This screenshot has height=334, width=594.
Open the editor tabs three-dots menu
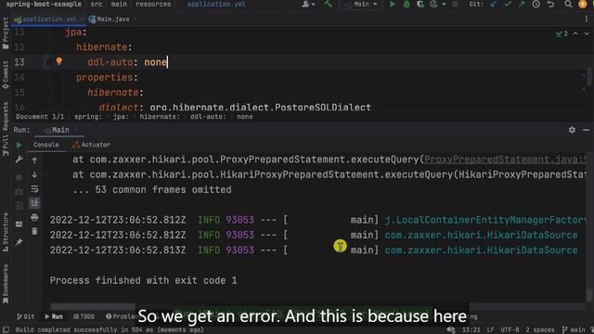pyautogui.click(x=586, y=19)
